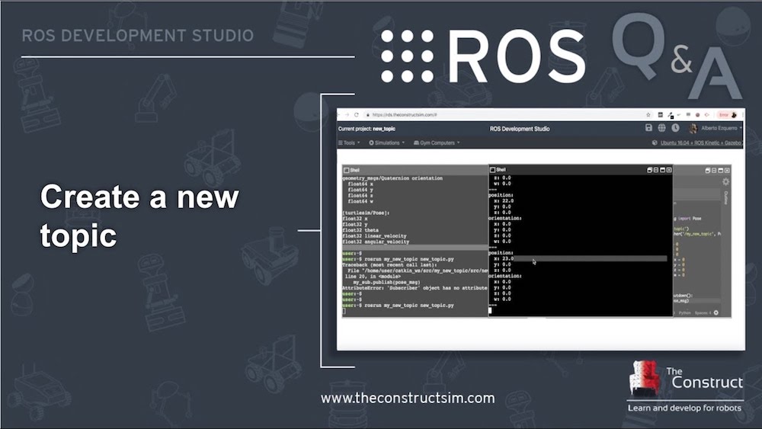This screenshot has width=762, height=429.
Task: Open the editor settings gear at top right
Action: (725, 181)
